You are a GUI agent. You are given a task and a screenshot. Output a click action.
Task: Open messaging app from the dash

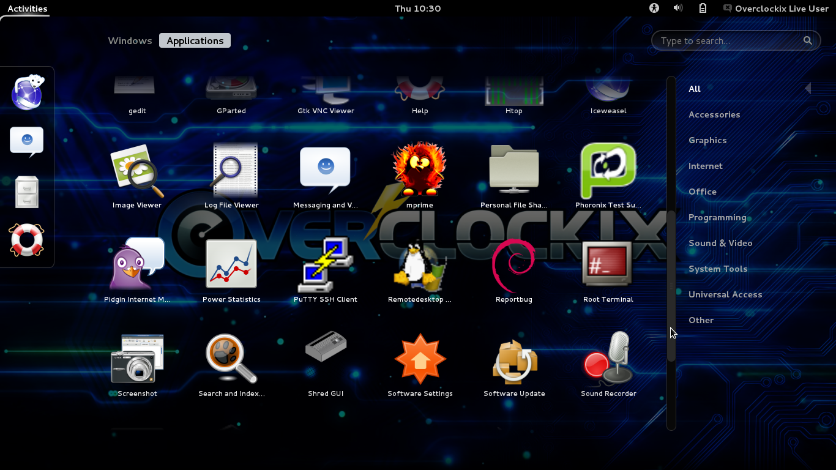(x=27, y=142)
